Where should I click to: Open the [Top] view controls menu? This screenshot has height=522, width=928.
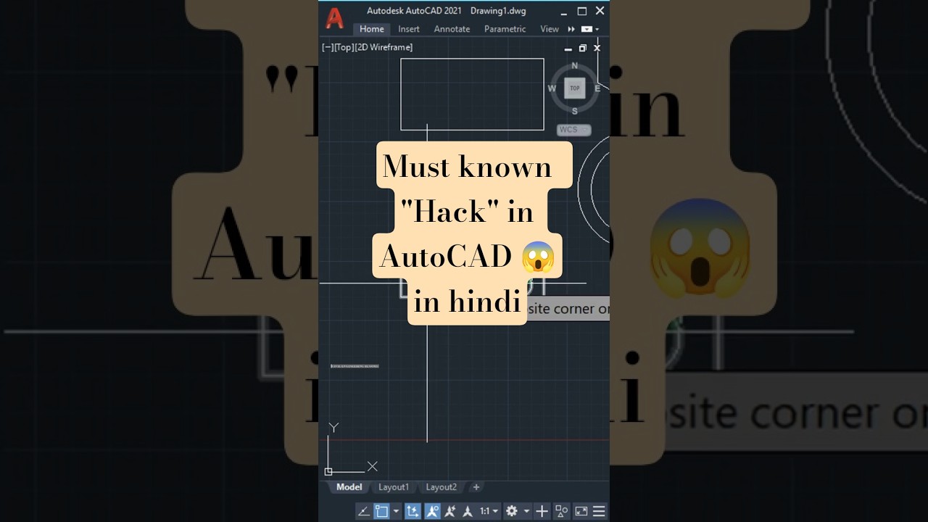[x=344, y=47]
